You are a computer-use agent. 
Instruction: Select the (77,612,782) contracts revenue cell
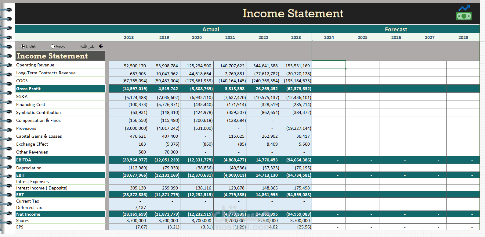[263, 73]
